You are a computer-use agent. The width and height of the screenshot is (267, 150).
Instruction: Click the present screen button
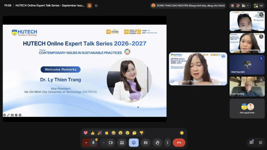pyautogui.click(x=122, y=143)
